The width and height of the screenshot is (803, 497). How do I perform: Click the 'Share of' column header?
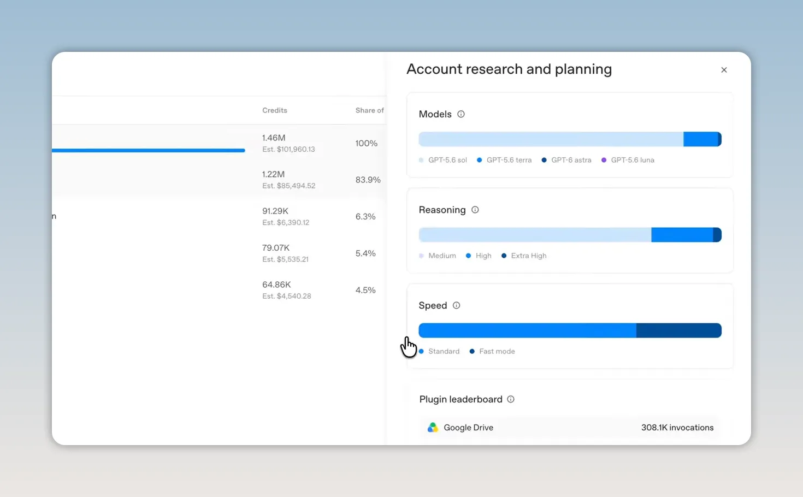pyautogui.click(x=370, y=110)
